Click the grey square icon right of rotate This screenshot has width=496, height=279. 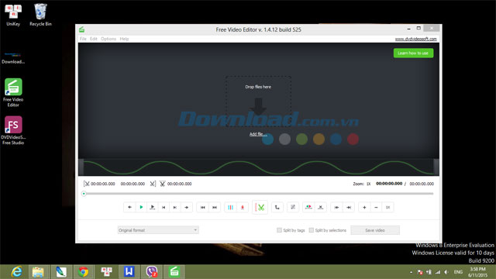[x=293, y=207]
